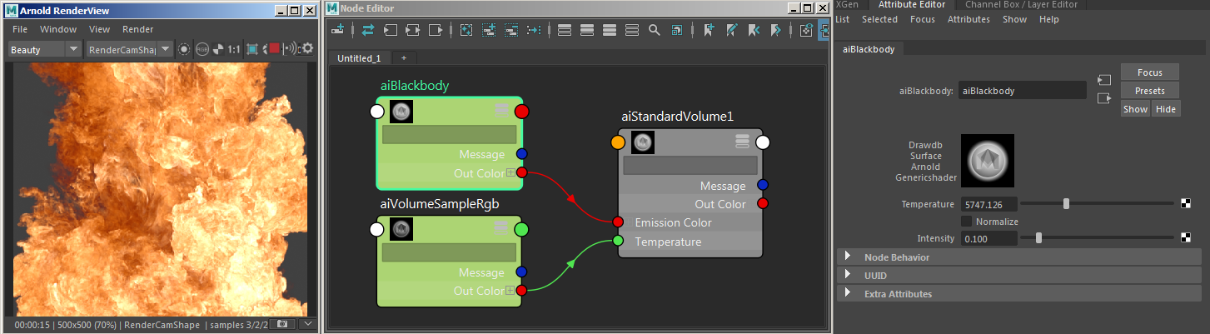Click the eye-marked icon in Node Editor toolbar
This screenshot has height=334, width=1210.
pos(806,30)
